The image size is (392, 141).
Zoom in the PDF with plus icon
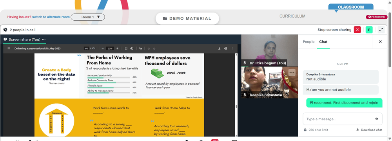[118, 48]
